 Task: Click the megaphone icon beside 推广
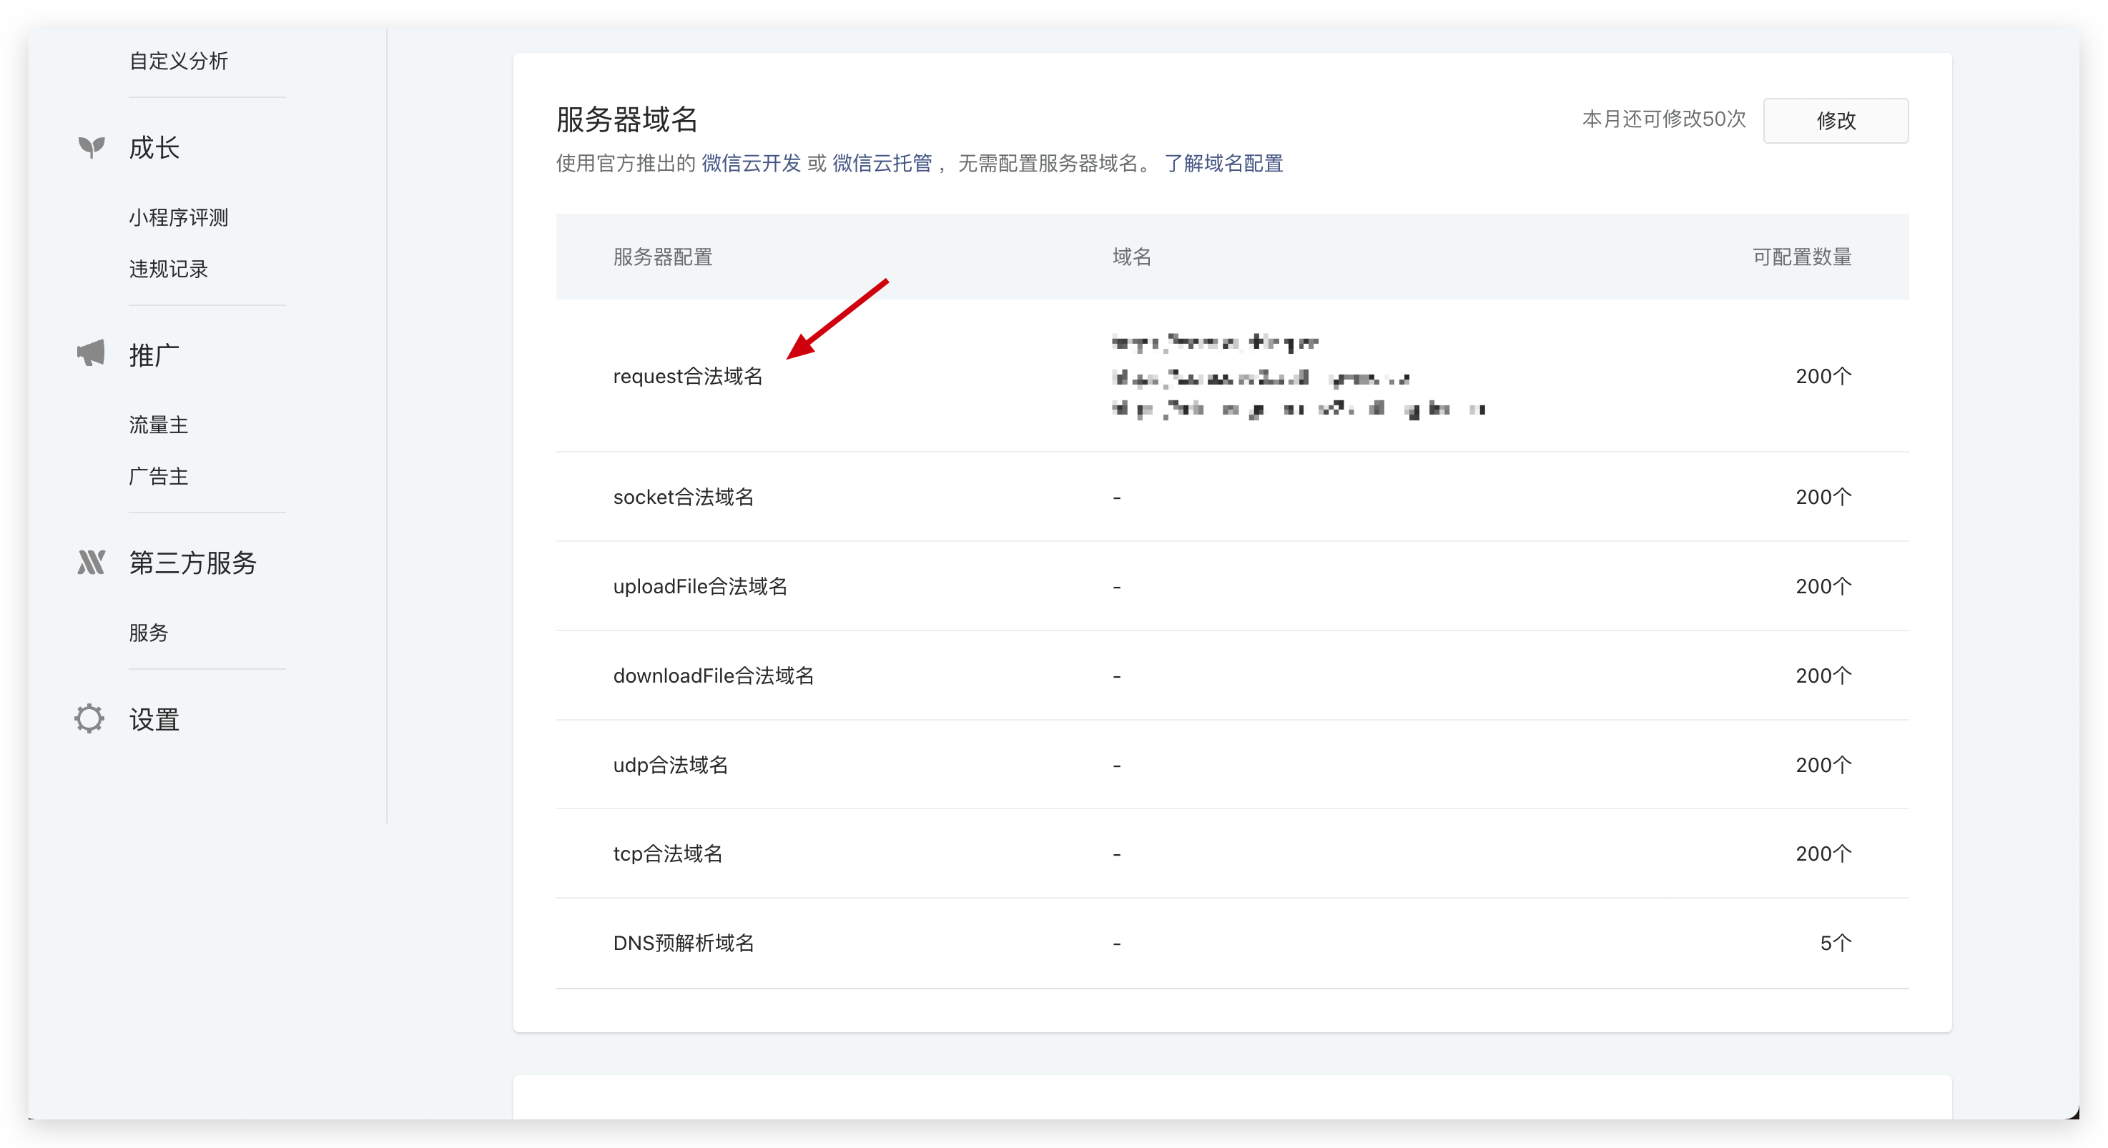pos(90,352)
